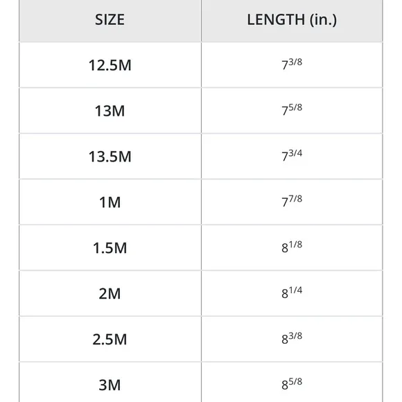Viewport: 402px width, 402px height.
Task: Click the 8 1/8 length value
Action: pos(292,247)
